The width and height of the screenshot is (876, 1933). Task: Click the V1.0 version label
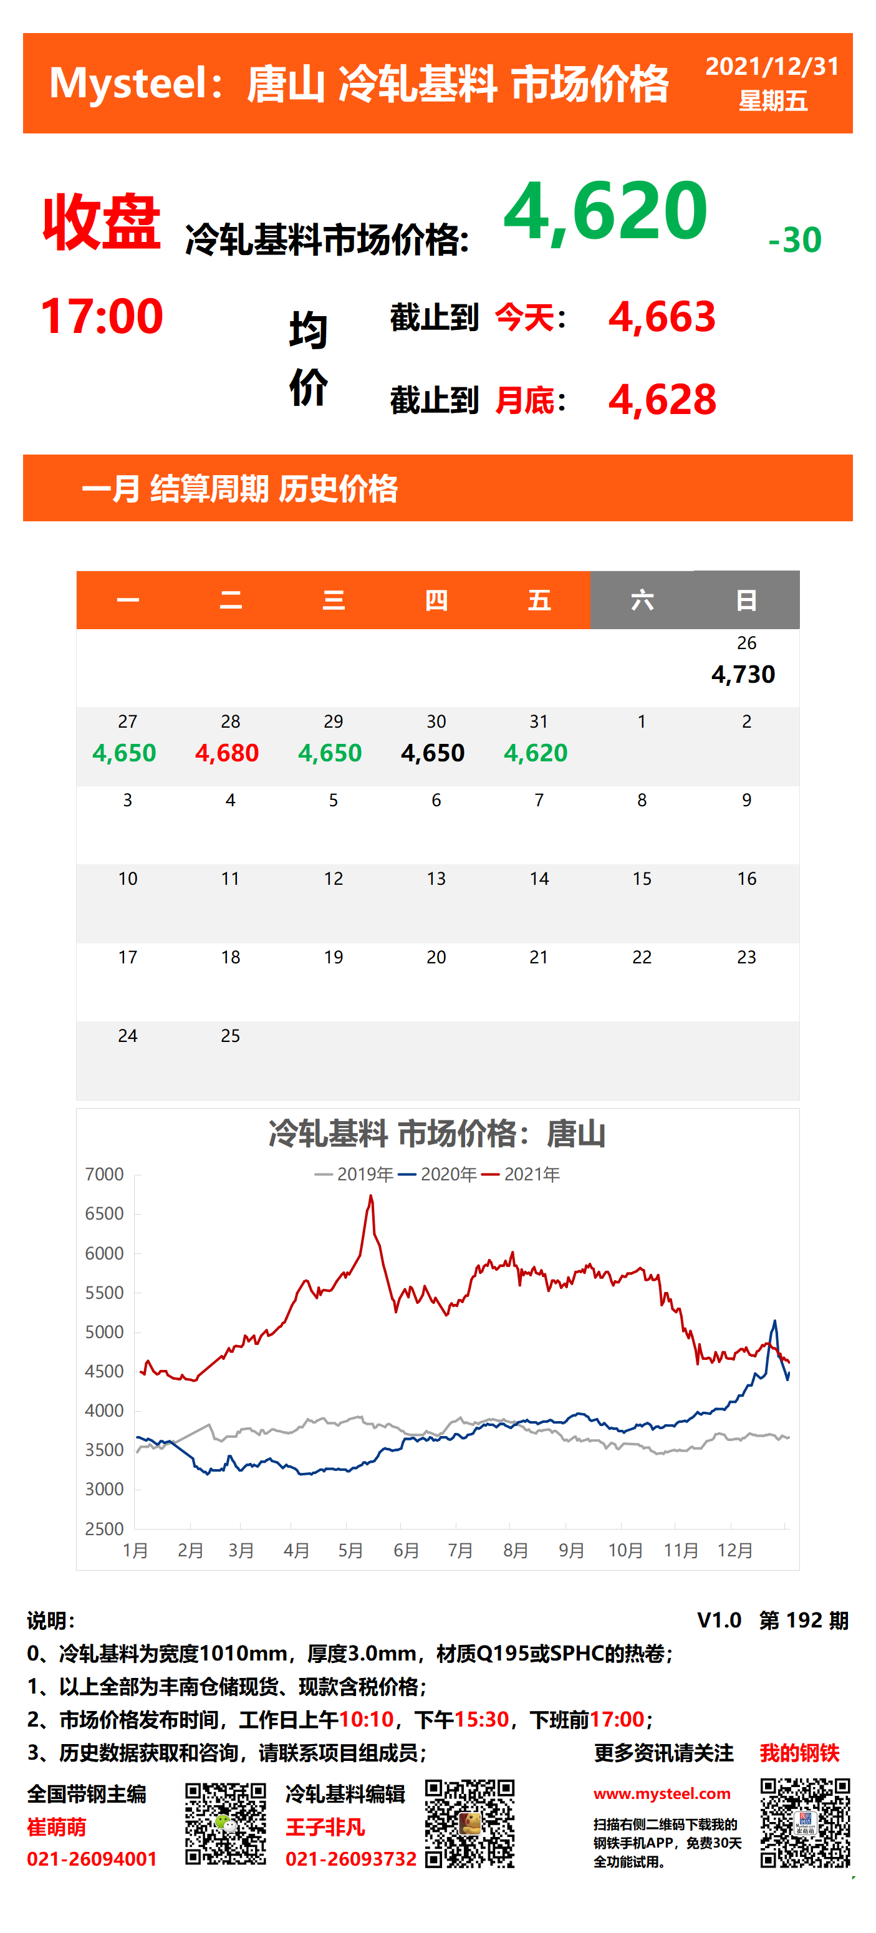pos(720,1621)
